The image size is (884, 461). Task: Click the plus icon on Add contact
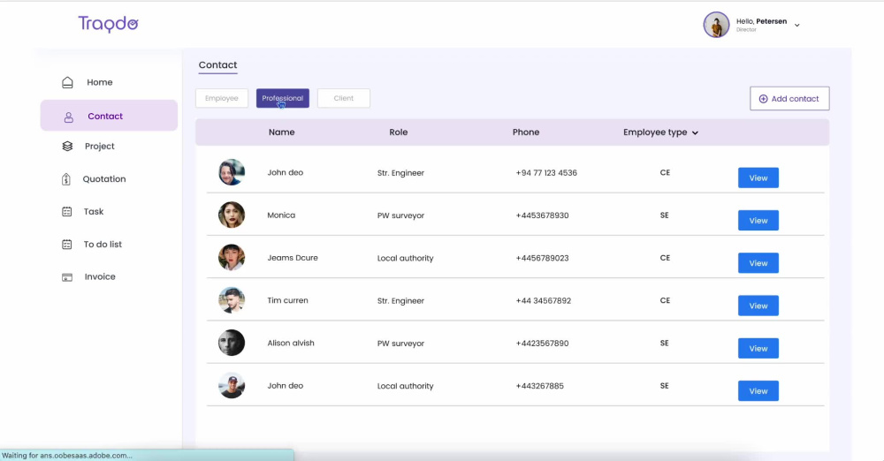[x=764, y=99]
